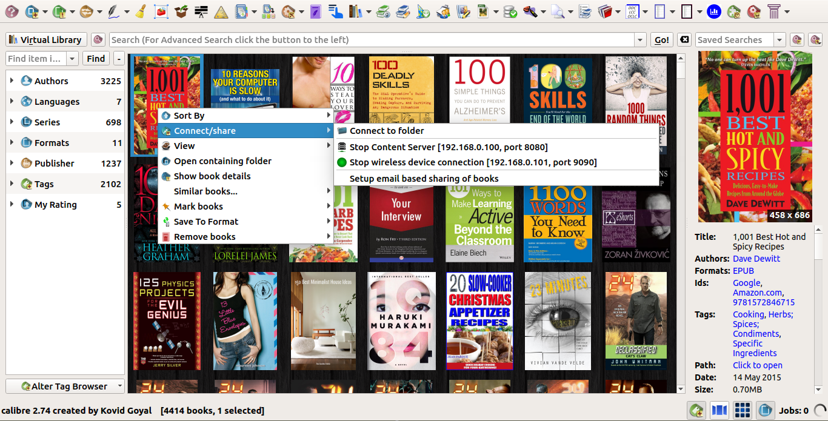Image resolution: width=828 pixels, height=421 pixels.
Task: Click the Add books toolbar icon
Action: [32, 11]
